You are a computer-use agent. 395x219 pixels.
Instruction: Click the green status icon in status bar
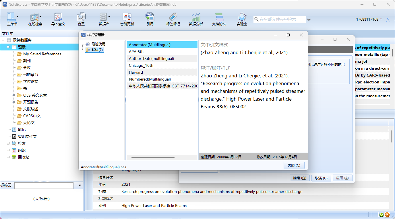(381, 215)
